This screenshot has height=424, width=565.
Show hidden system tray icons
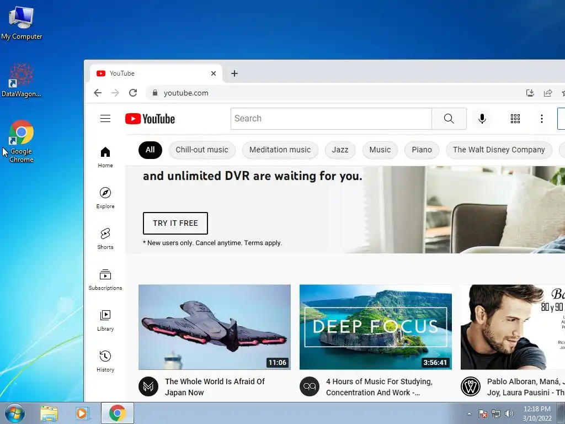(469, 414)
